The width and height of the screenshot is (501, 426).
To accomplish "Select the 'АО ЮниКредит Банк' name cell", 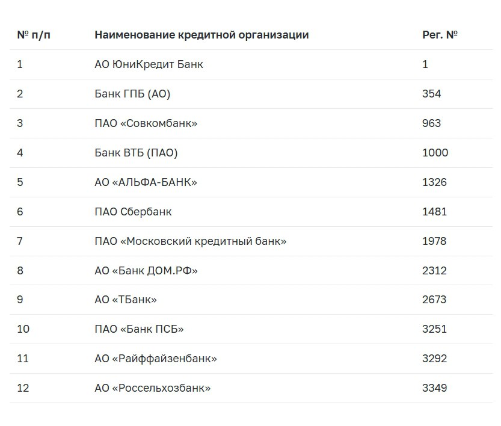I will [149, 64].
